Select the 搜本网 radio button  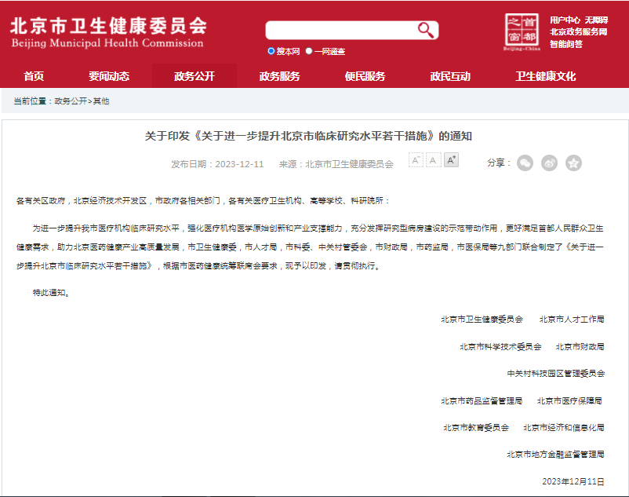tap(271, 51)
